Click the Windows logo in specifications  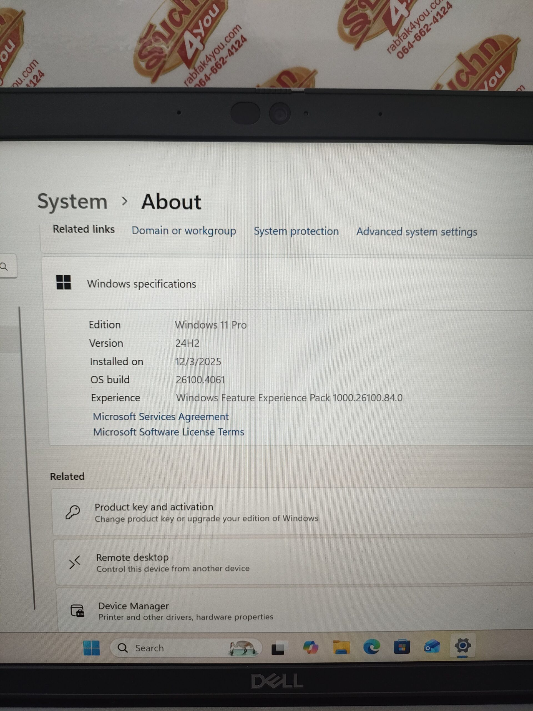coord(64,282)
